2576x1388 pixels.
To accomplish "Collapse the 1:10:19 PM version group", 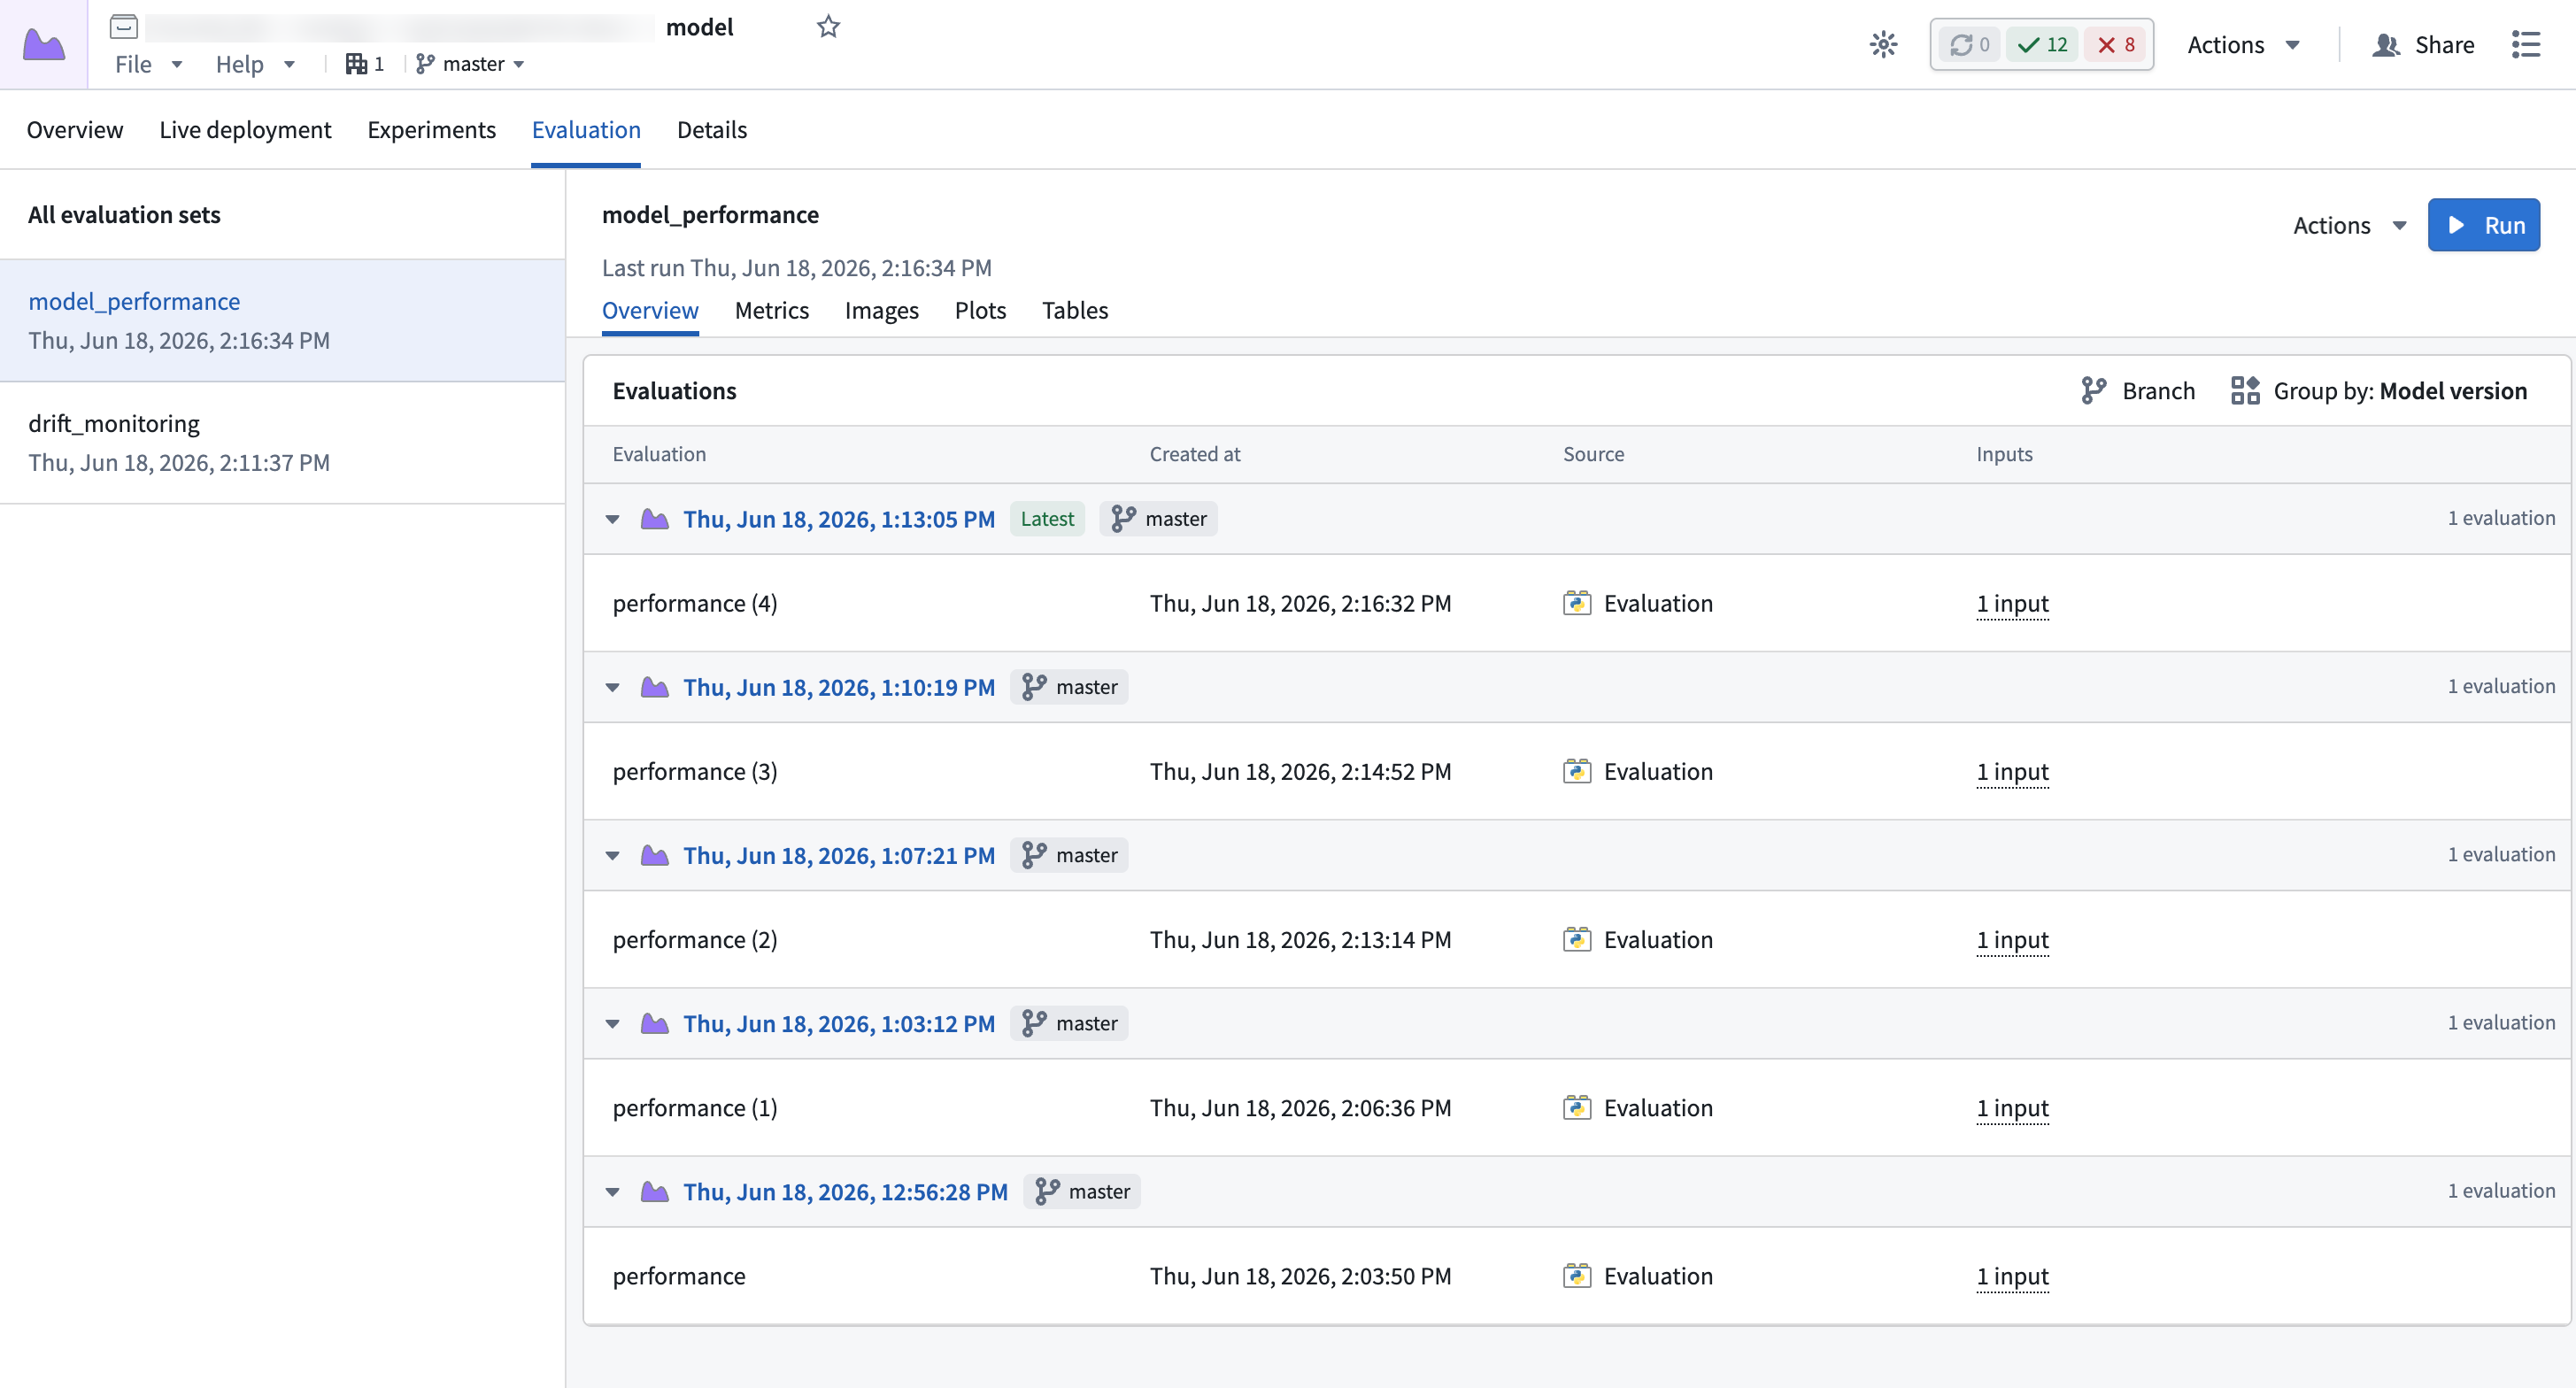I will [x=613, y=687].
